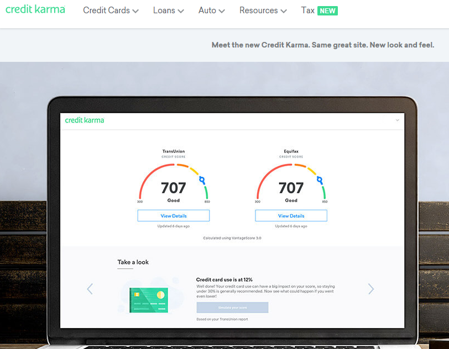Open the Resources dropdown menu
The width and height of the screenshot is (449, 349).
263,10
